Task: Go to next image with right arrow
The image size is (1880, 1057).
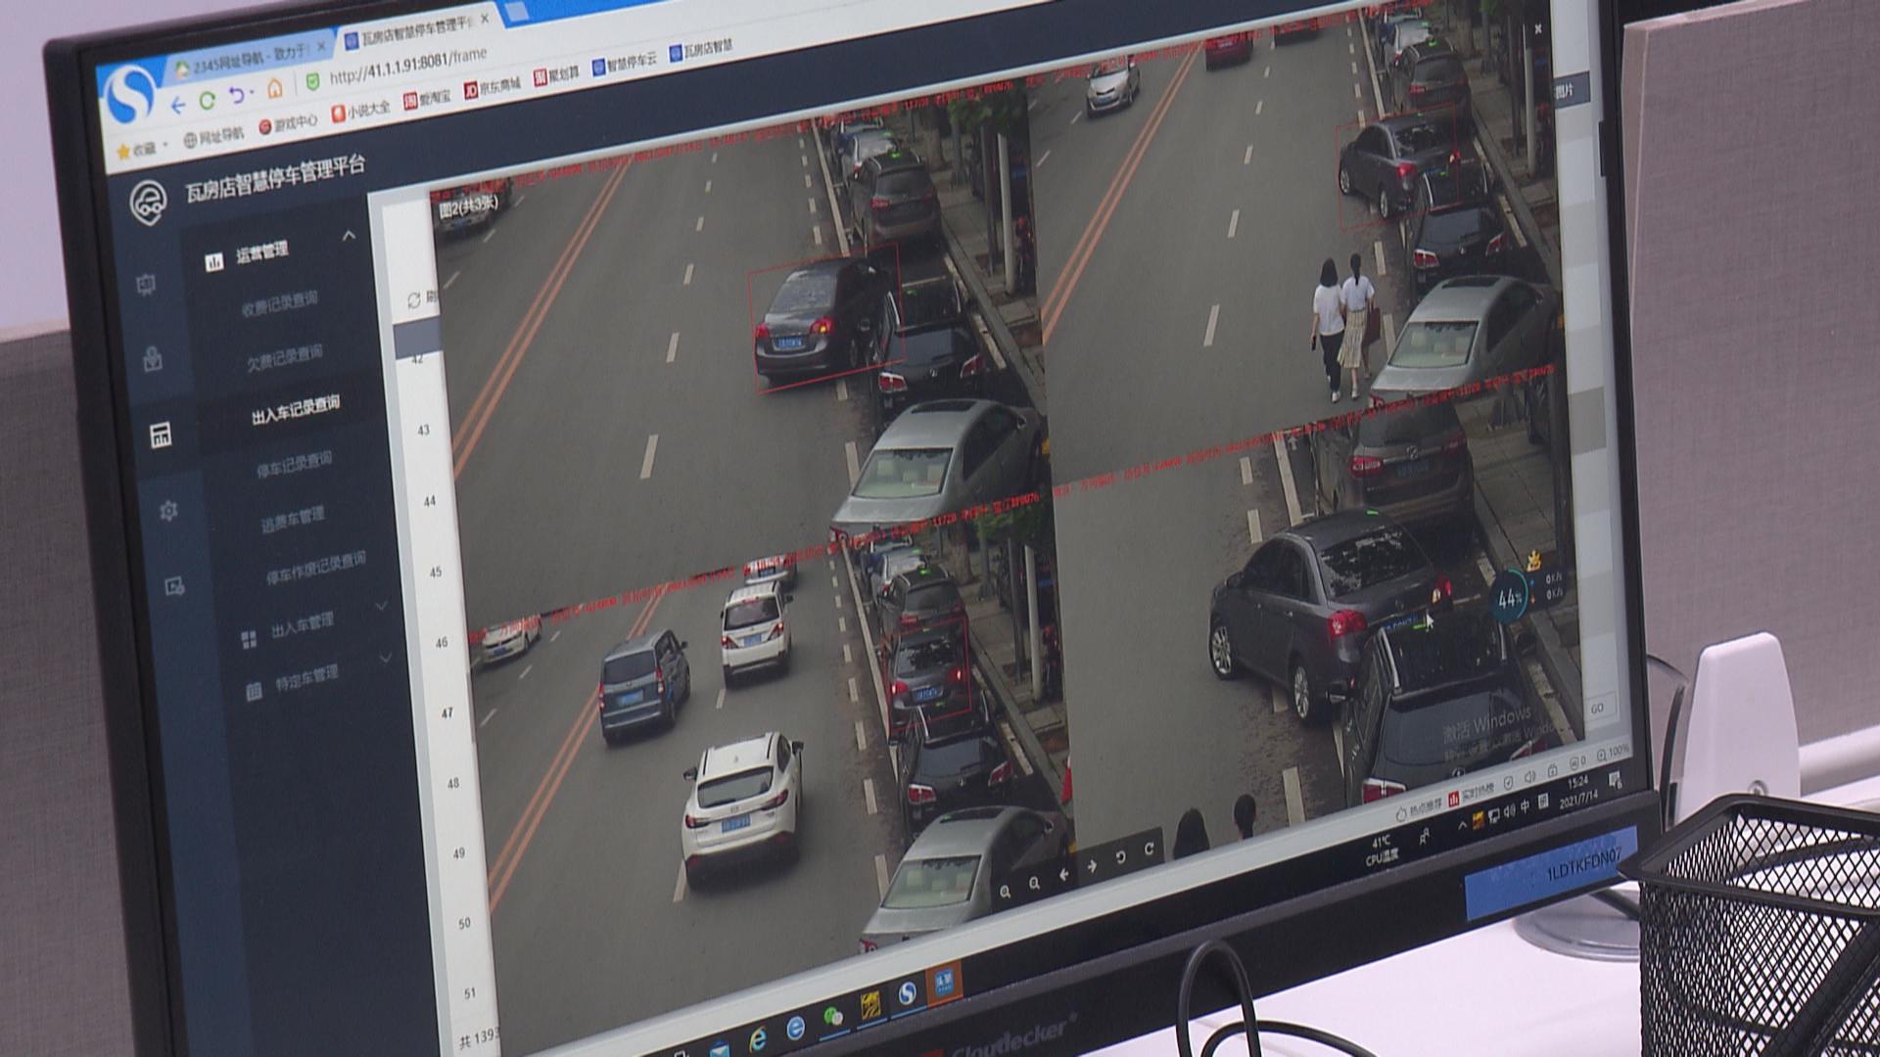Action: pyautogui.click(x=1093, y=866)
